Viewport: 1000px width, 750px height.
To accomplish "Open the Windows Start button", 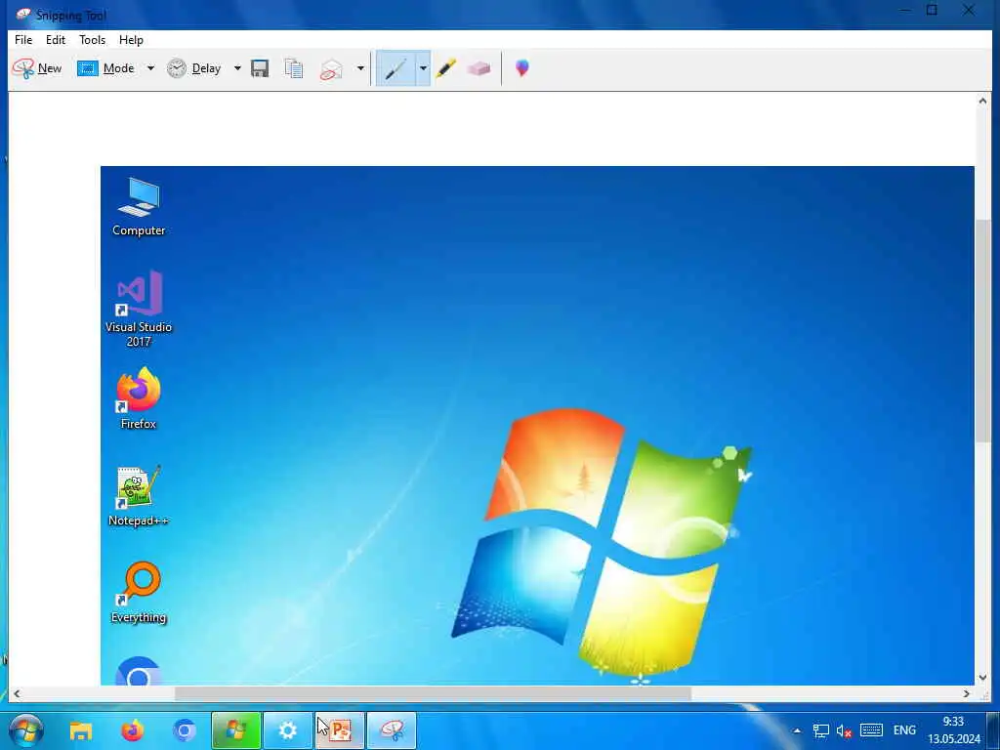I will (x=26, y=730).
